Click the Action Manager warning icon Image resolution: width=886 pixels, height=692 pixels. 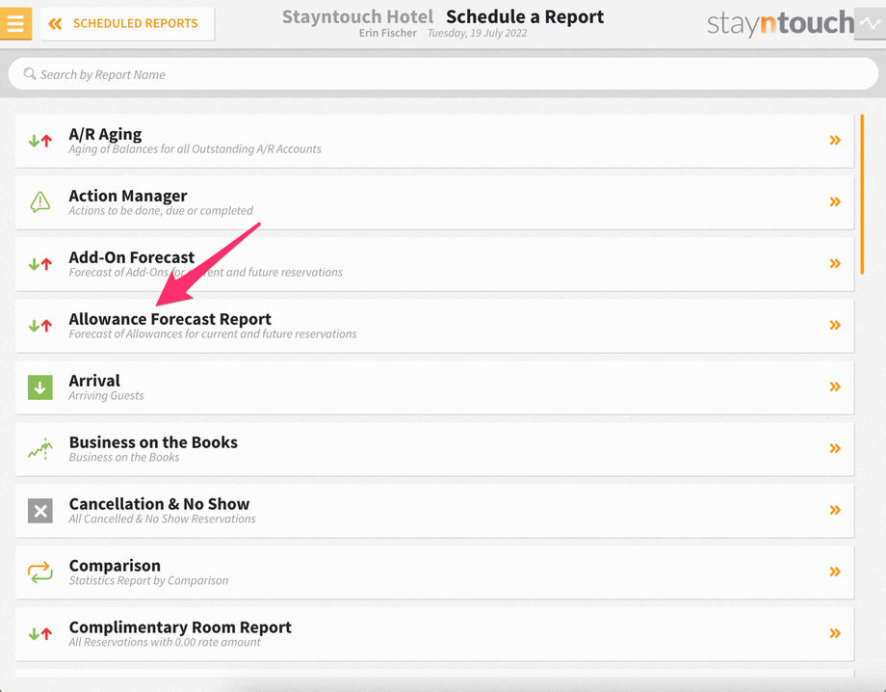click(x=40, y=201)
